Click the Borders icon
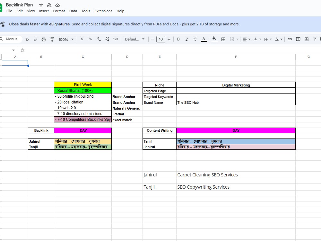The height and width of the screenshot is (241, 321). (x=223, y=39)
